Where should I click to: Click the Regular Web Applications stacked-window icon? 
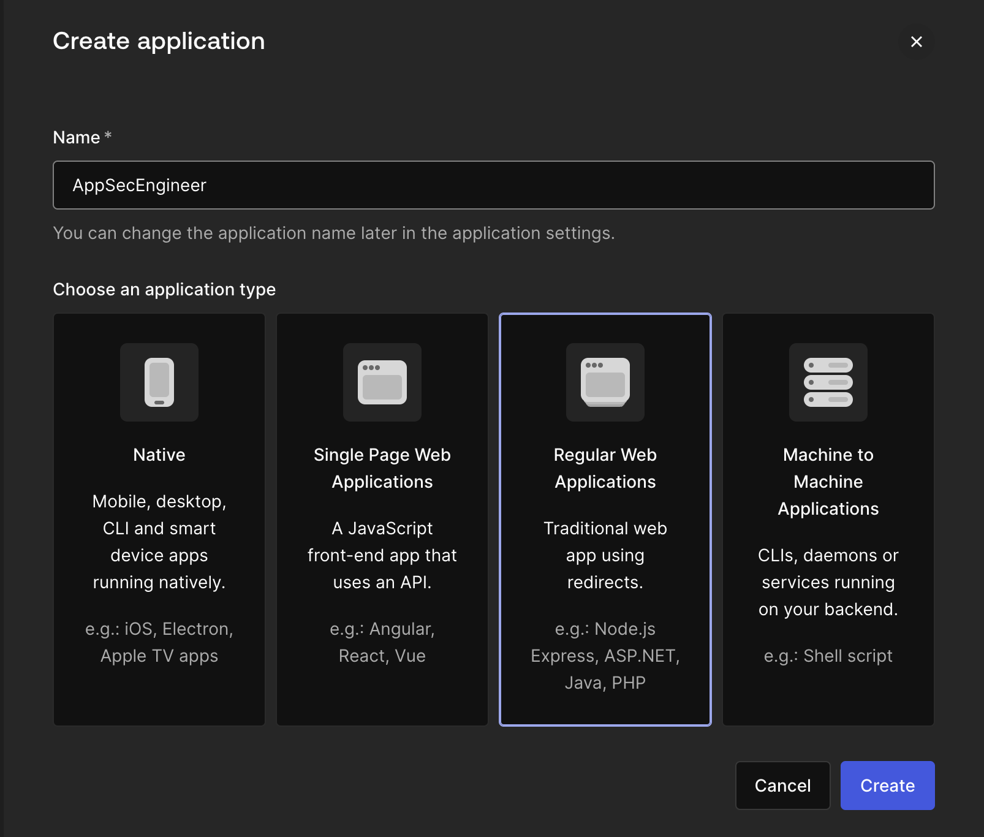point(605,382)
